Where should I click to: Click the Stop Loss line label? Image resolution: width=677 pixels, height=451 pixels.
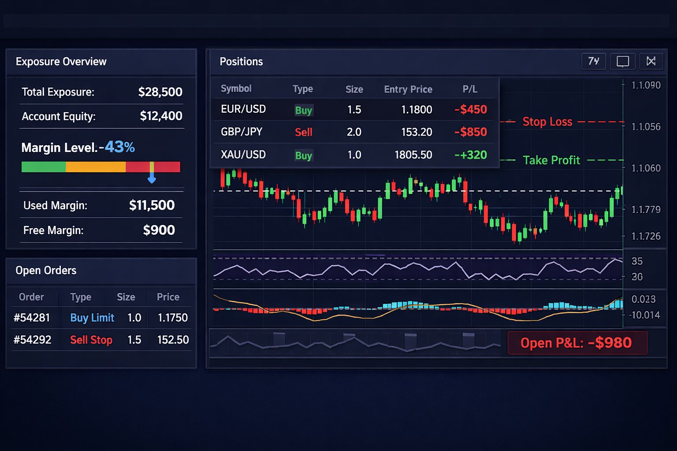click(x=547, y=122)
